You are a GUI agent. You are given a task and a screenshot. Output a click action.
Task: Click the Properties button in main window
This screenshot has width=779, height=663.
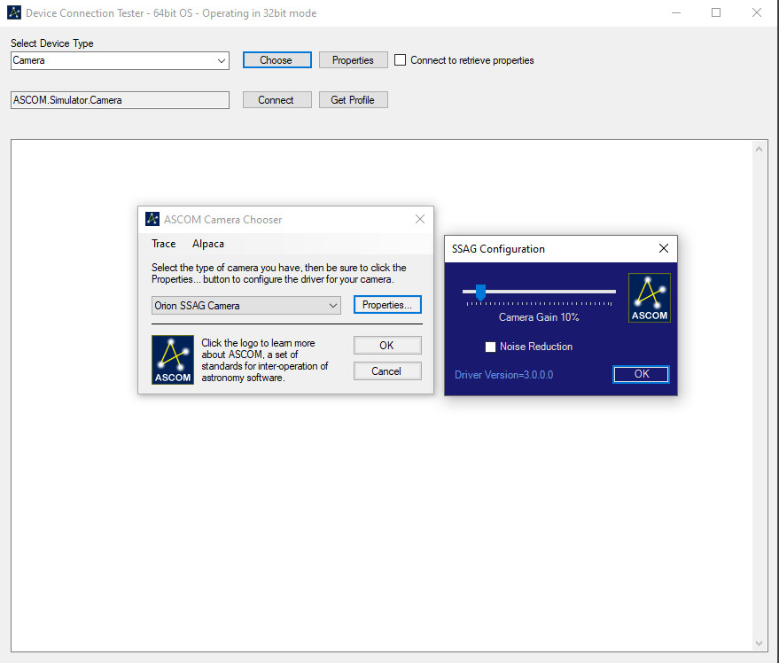tap(353, 60)
